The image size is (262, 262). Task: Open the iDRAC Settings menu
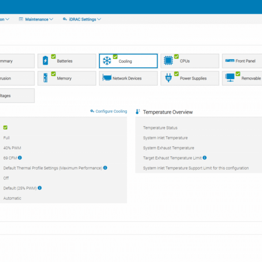[82, 19]
